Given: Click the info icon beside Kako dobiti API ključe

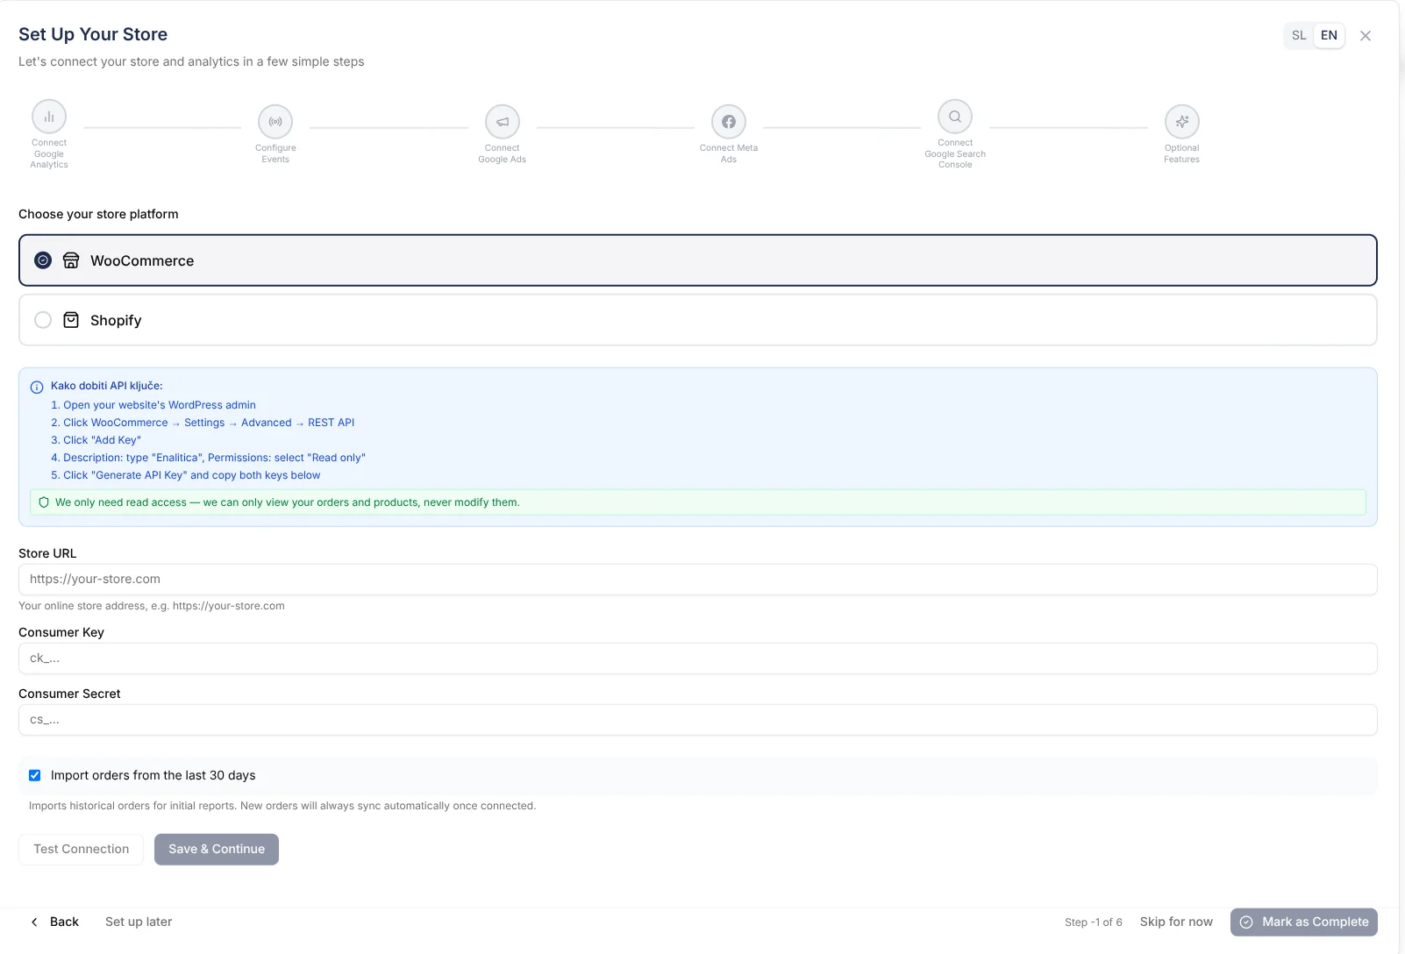Looking at the screenshot, I should click(x=37, y=387).
